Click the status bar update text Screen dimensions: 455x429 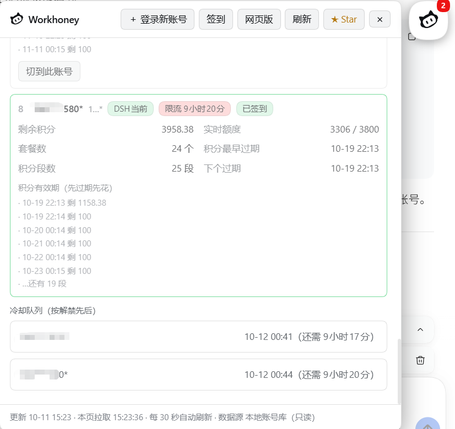[x=162, y=417]
